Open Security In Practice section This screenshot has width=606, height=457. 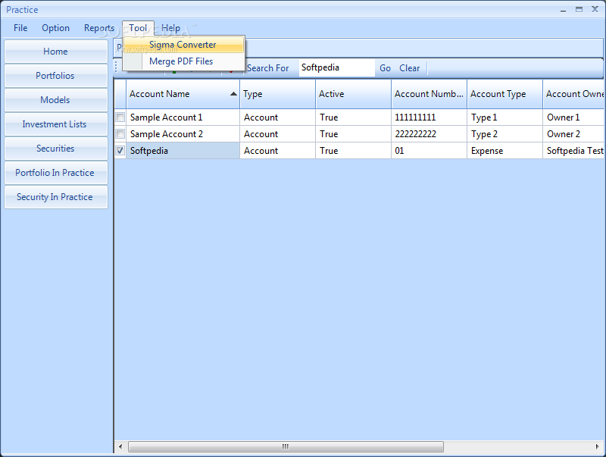(55, 197)
